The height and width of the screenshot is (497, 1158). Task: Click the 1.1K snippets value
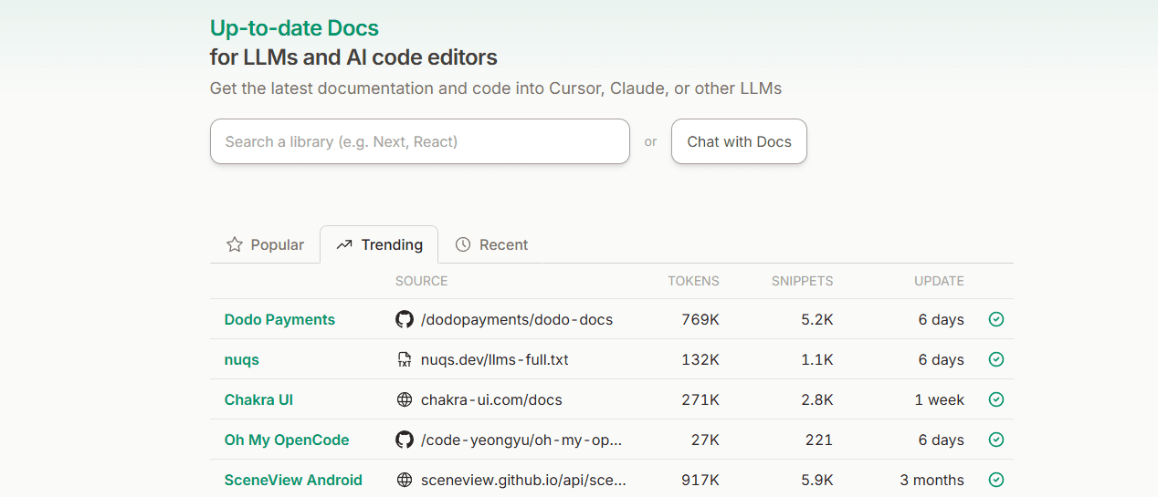point(816,359)
